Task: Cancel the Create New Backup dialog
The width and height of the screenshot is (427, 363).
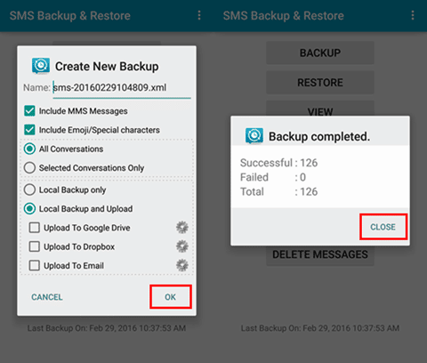Action: pos(47,297)
